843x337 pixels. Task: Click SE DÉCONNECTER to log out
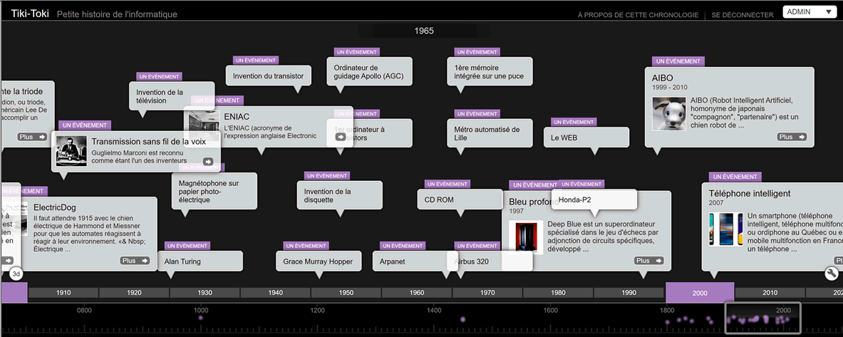742,15
